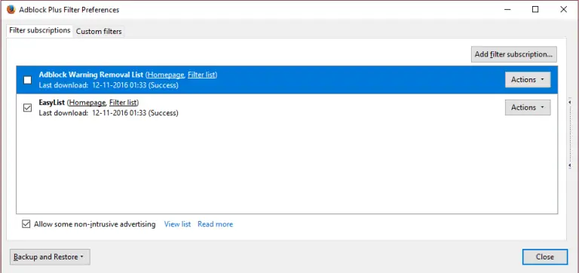Switch to the Custom filters tab

pos(99,32)
